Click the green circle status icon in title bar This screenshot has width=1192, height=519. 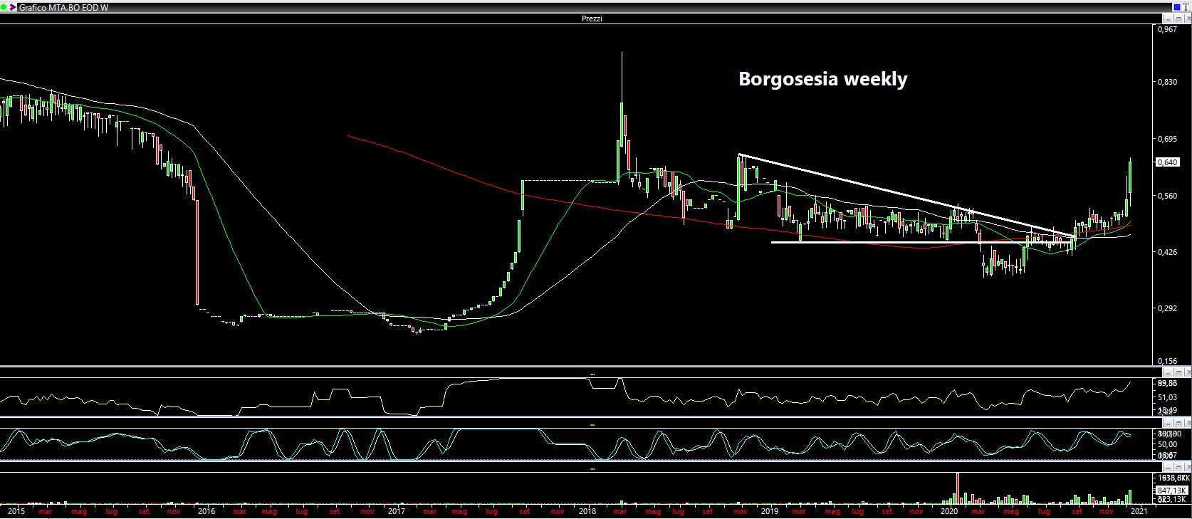pyautogui.click(x=4, y=7)
